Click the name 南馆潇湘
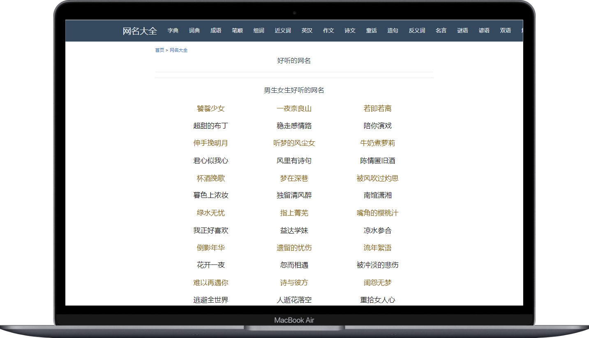589x338 pixels. (x=378, y=195)
